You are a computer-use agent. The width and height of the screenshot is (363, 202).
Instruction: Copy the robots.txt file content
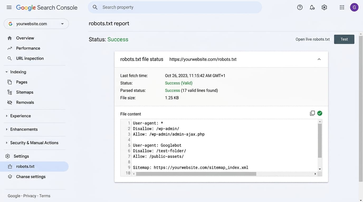pyautogui.click(x=312, y=113)
